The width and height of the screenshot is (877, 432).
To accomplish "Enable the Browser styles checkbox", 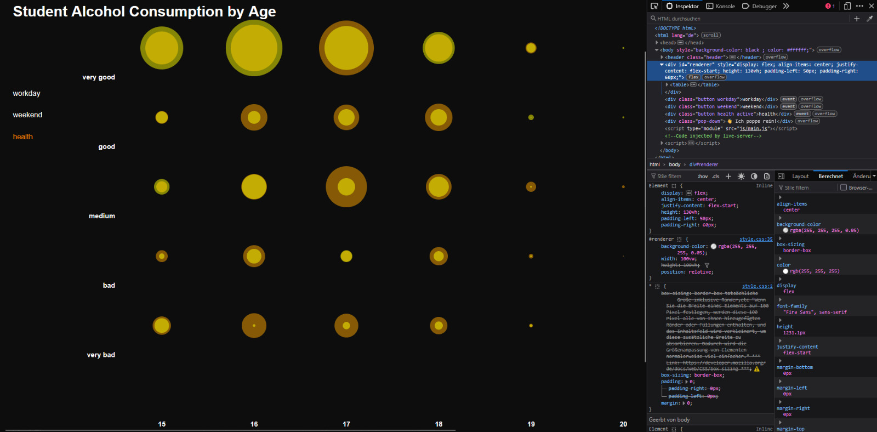I will click(844, 187).
